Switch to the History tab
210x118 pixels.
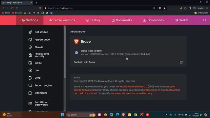pos(93,20)
